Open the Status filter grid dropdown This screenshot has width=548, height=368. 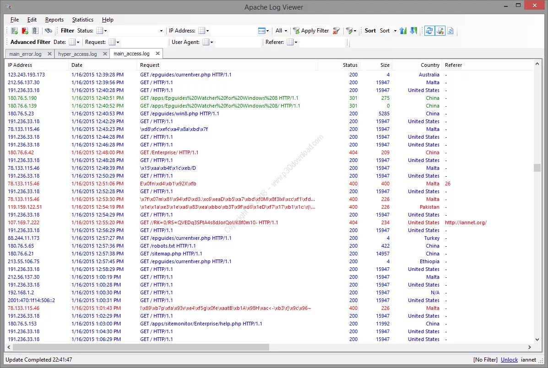101,31
